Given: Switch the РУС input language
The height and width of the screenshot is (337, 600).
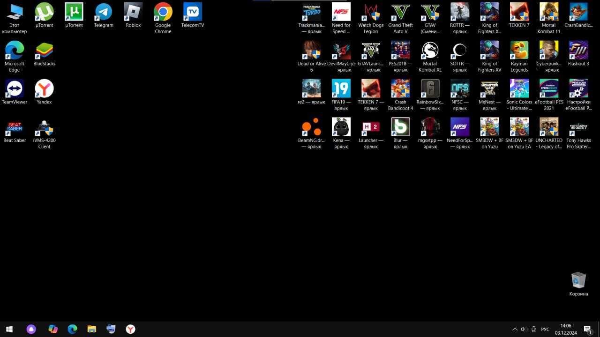Looking at the screenshot, I should [545, 329].
